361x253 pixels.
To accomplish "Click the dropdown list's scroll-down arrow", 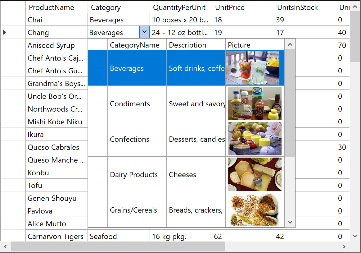I will pos(290,222).
